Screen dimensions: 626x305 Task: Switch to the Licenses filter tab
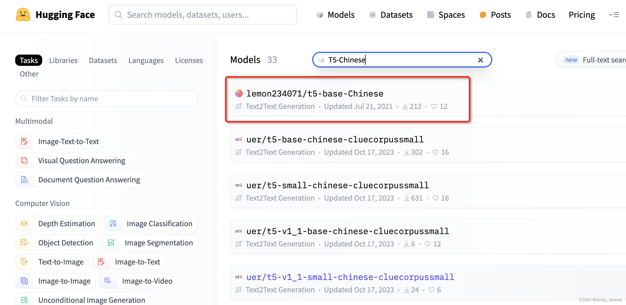(189, 60)
